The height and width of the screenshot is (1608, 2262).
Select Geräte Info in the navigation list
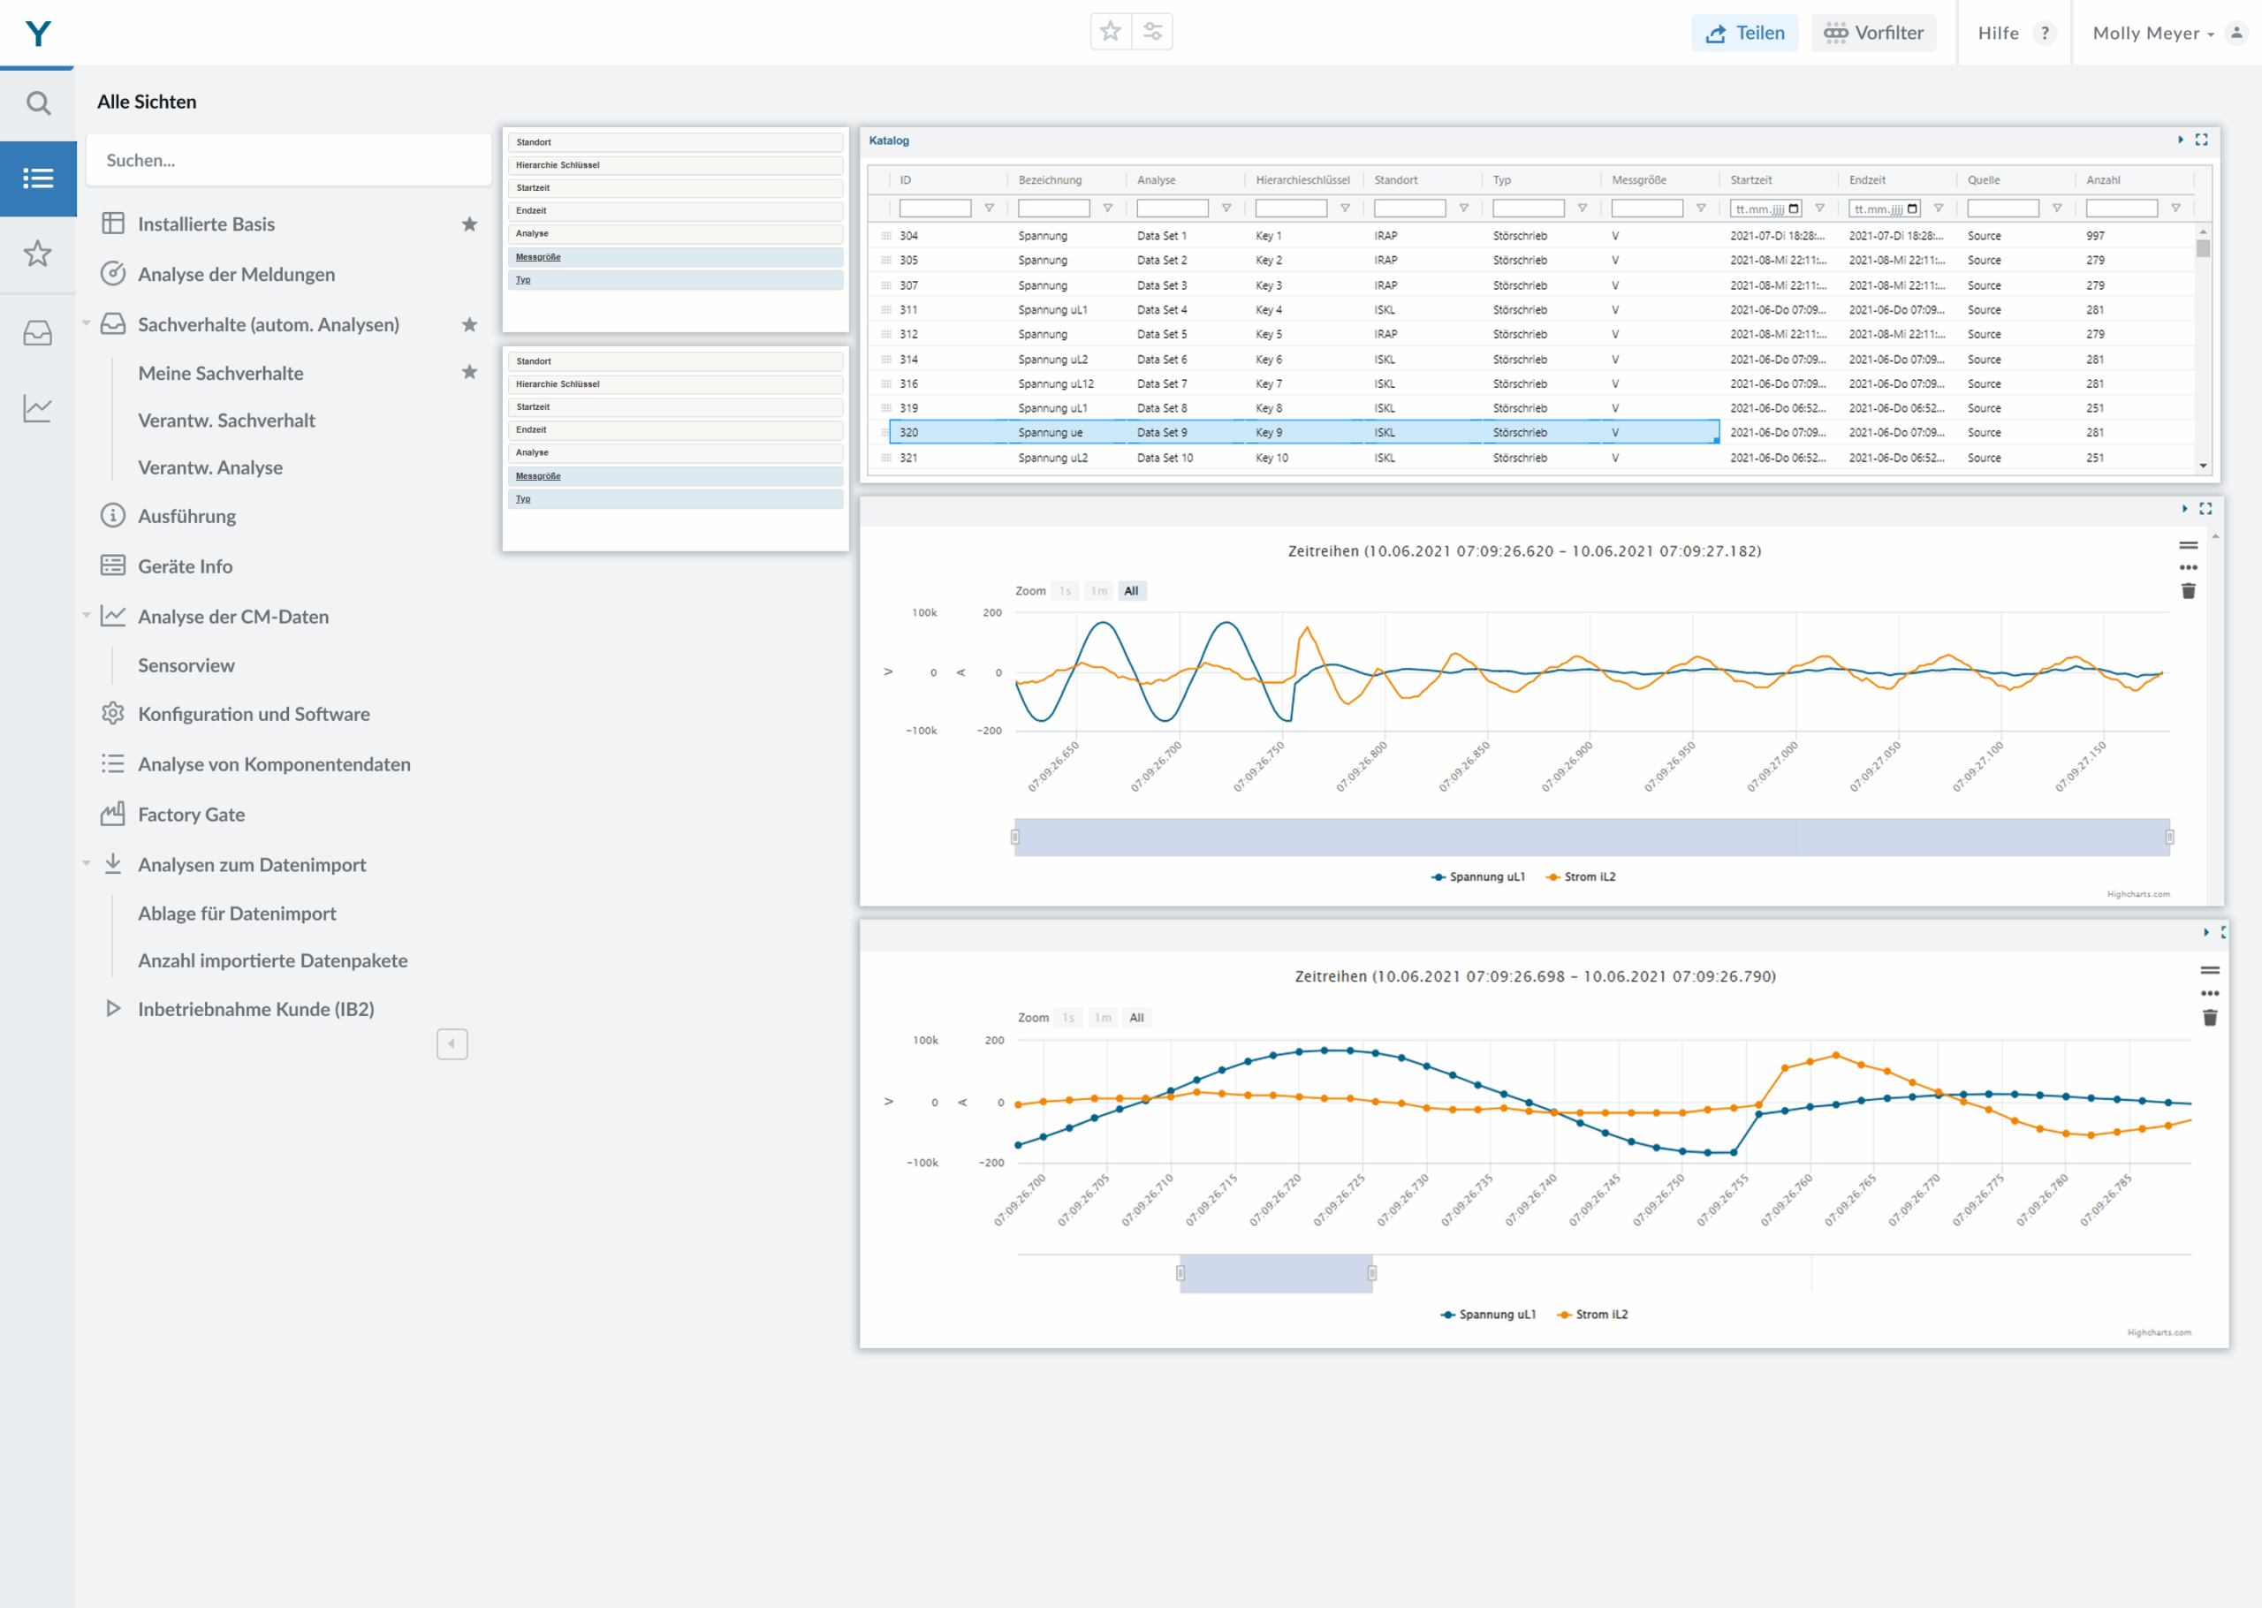[186, 566]
